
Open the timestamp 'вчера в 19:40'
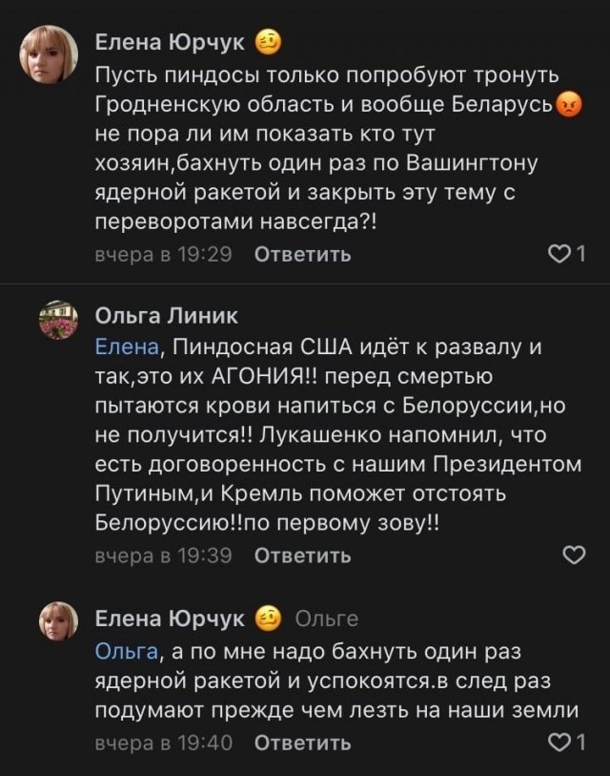(x=163, y=743)
